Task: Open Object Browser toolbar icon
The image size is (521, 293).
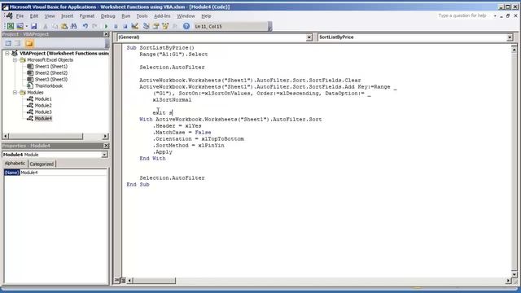Action: tap(165, 26)
